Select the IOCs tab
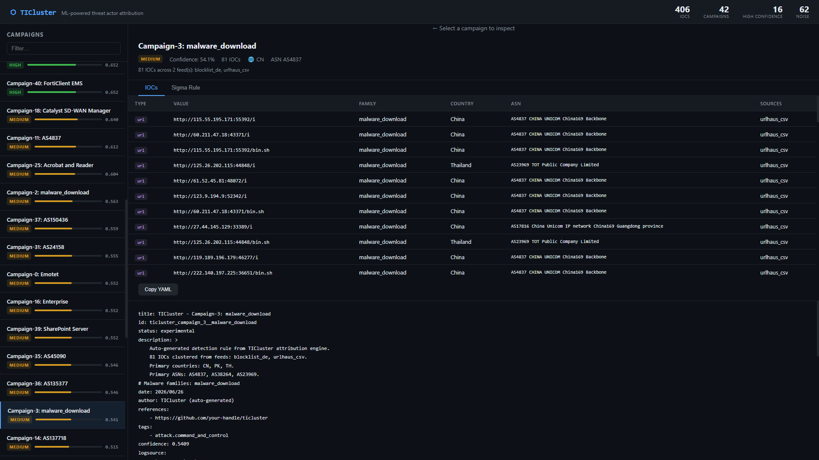Viewport: 819px width, 460px height. pyautogui.click(x=151, y=87)
